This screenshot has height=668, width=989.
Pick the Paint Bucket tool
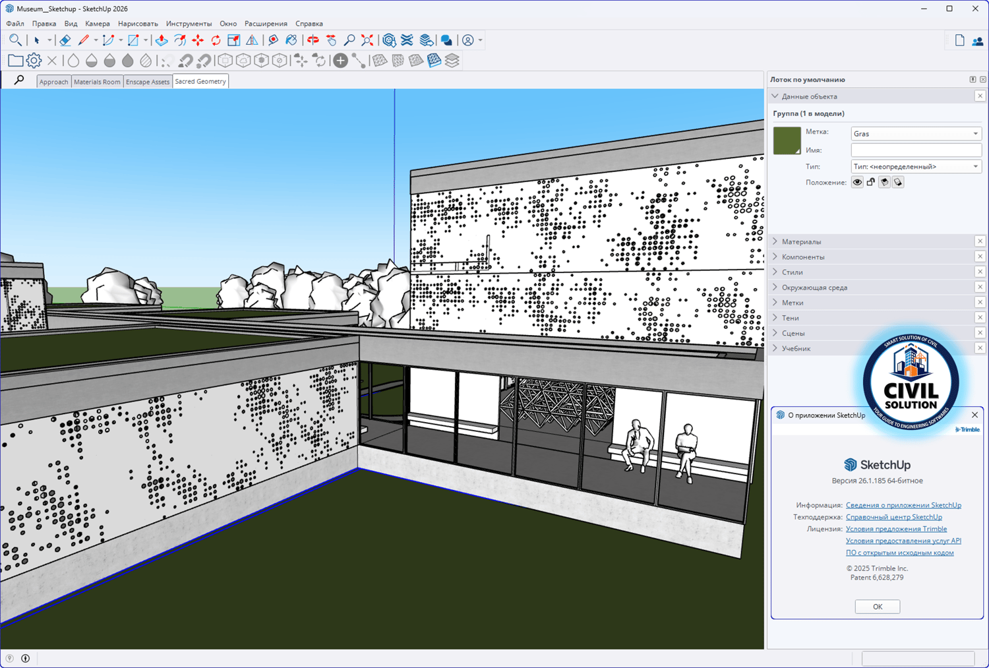[291, 40]
